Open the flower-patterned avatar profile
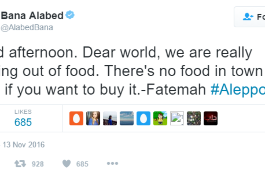265x177 pixels. coord(194,119)
